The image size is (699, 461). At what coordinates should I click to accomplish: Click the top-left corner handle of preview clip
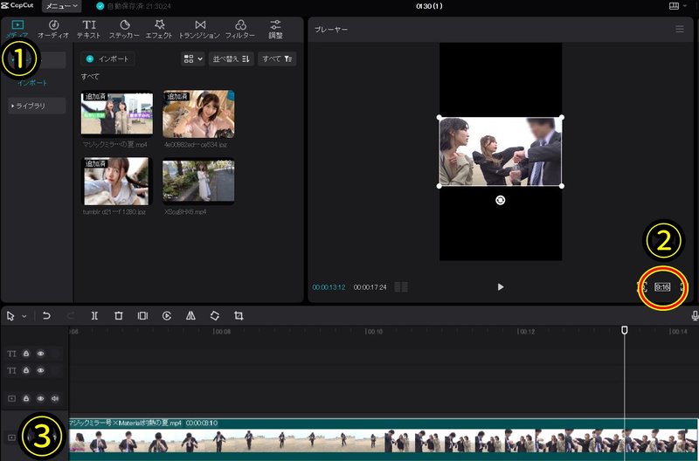click(x=439, y=118)
